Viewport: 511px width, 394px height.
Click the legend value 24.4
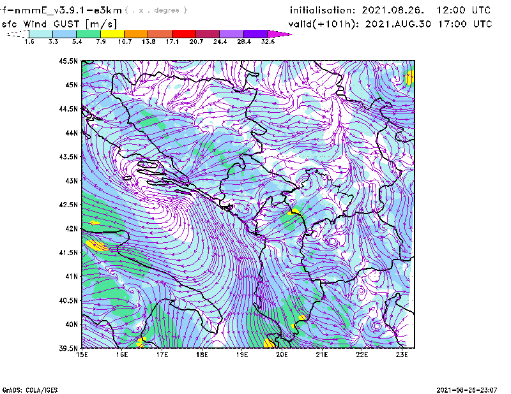pyautogui.click(x=220, y=41)
